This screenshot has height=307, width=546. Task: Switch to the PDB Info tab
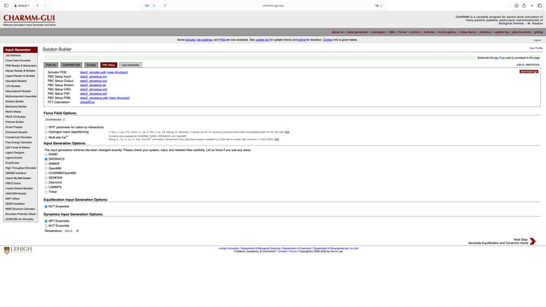point(51,65)
